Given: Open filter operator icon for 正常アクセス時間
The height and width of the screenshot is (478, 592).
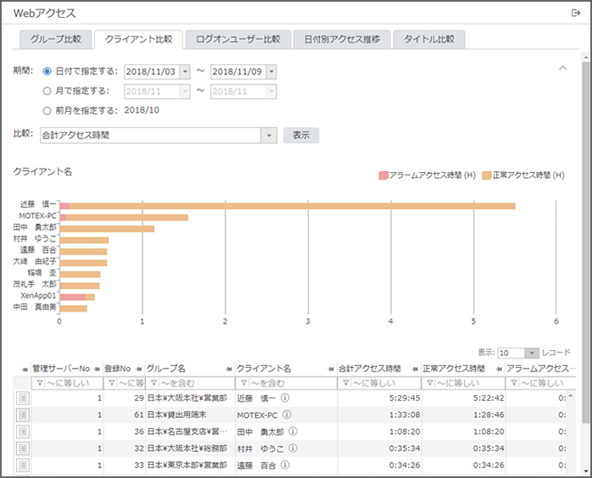Looking at the screenshot, I should coord(430,383).
